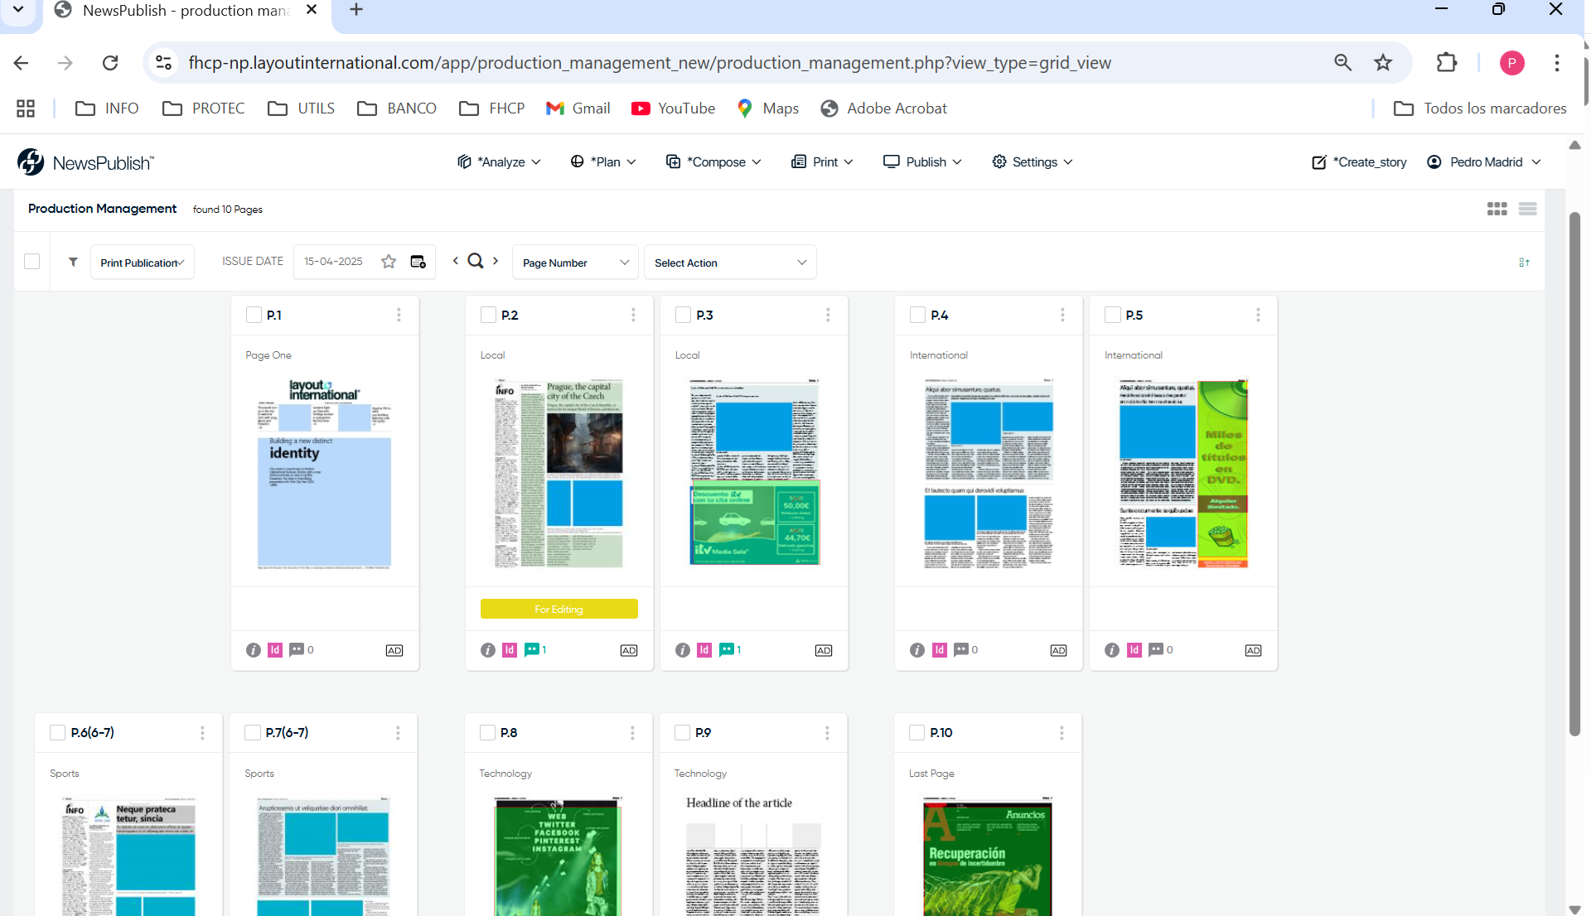
Task: Open browser extensions icon
Action: pyautogui.click(x=1447, y=62)
